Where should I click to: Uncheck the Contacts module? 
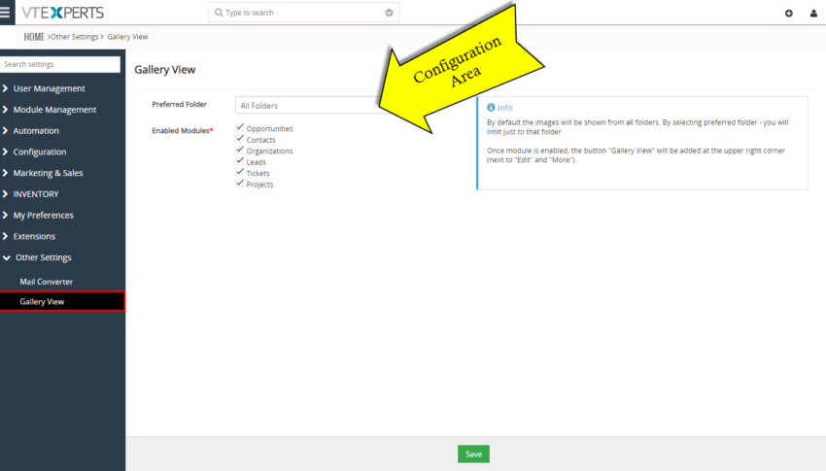pos(240,139)
